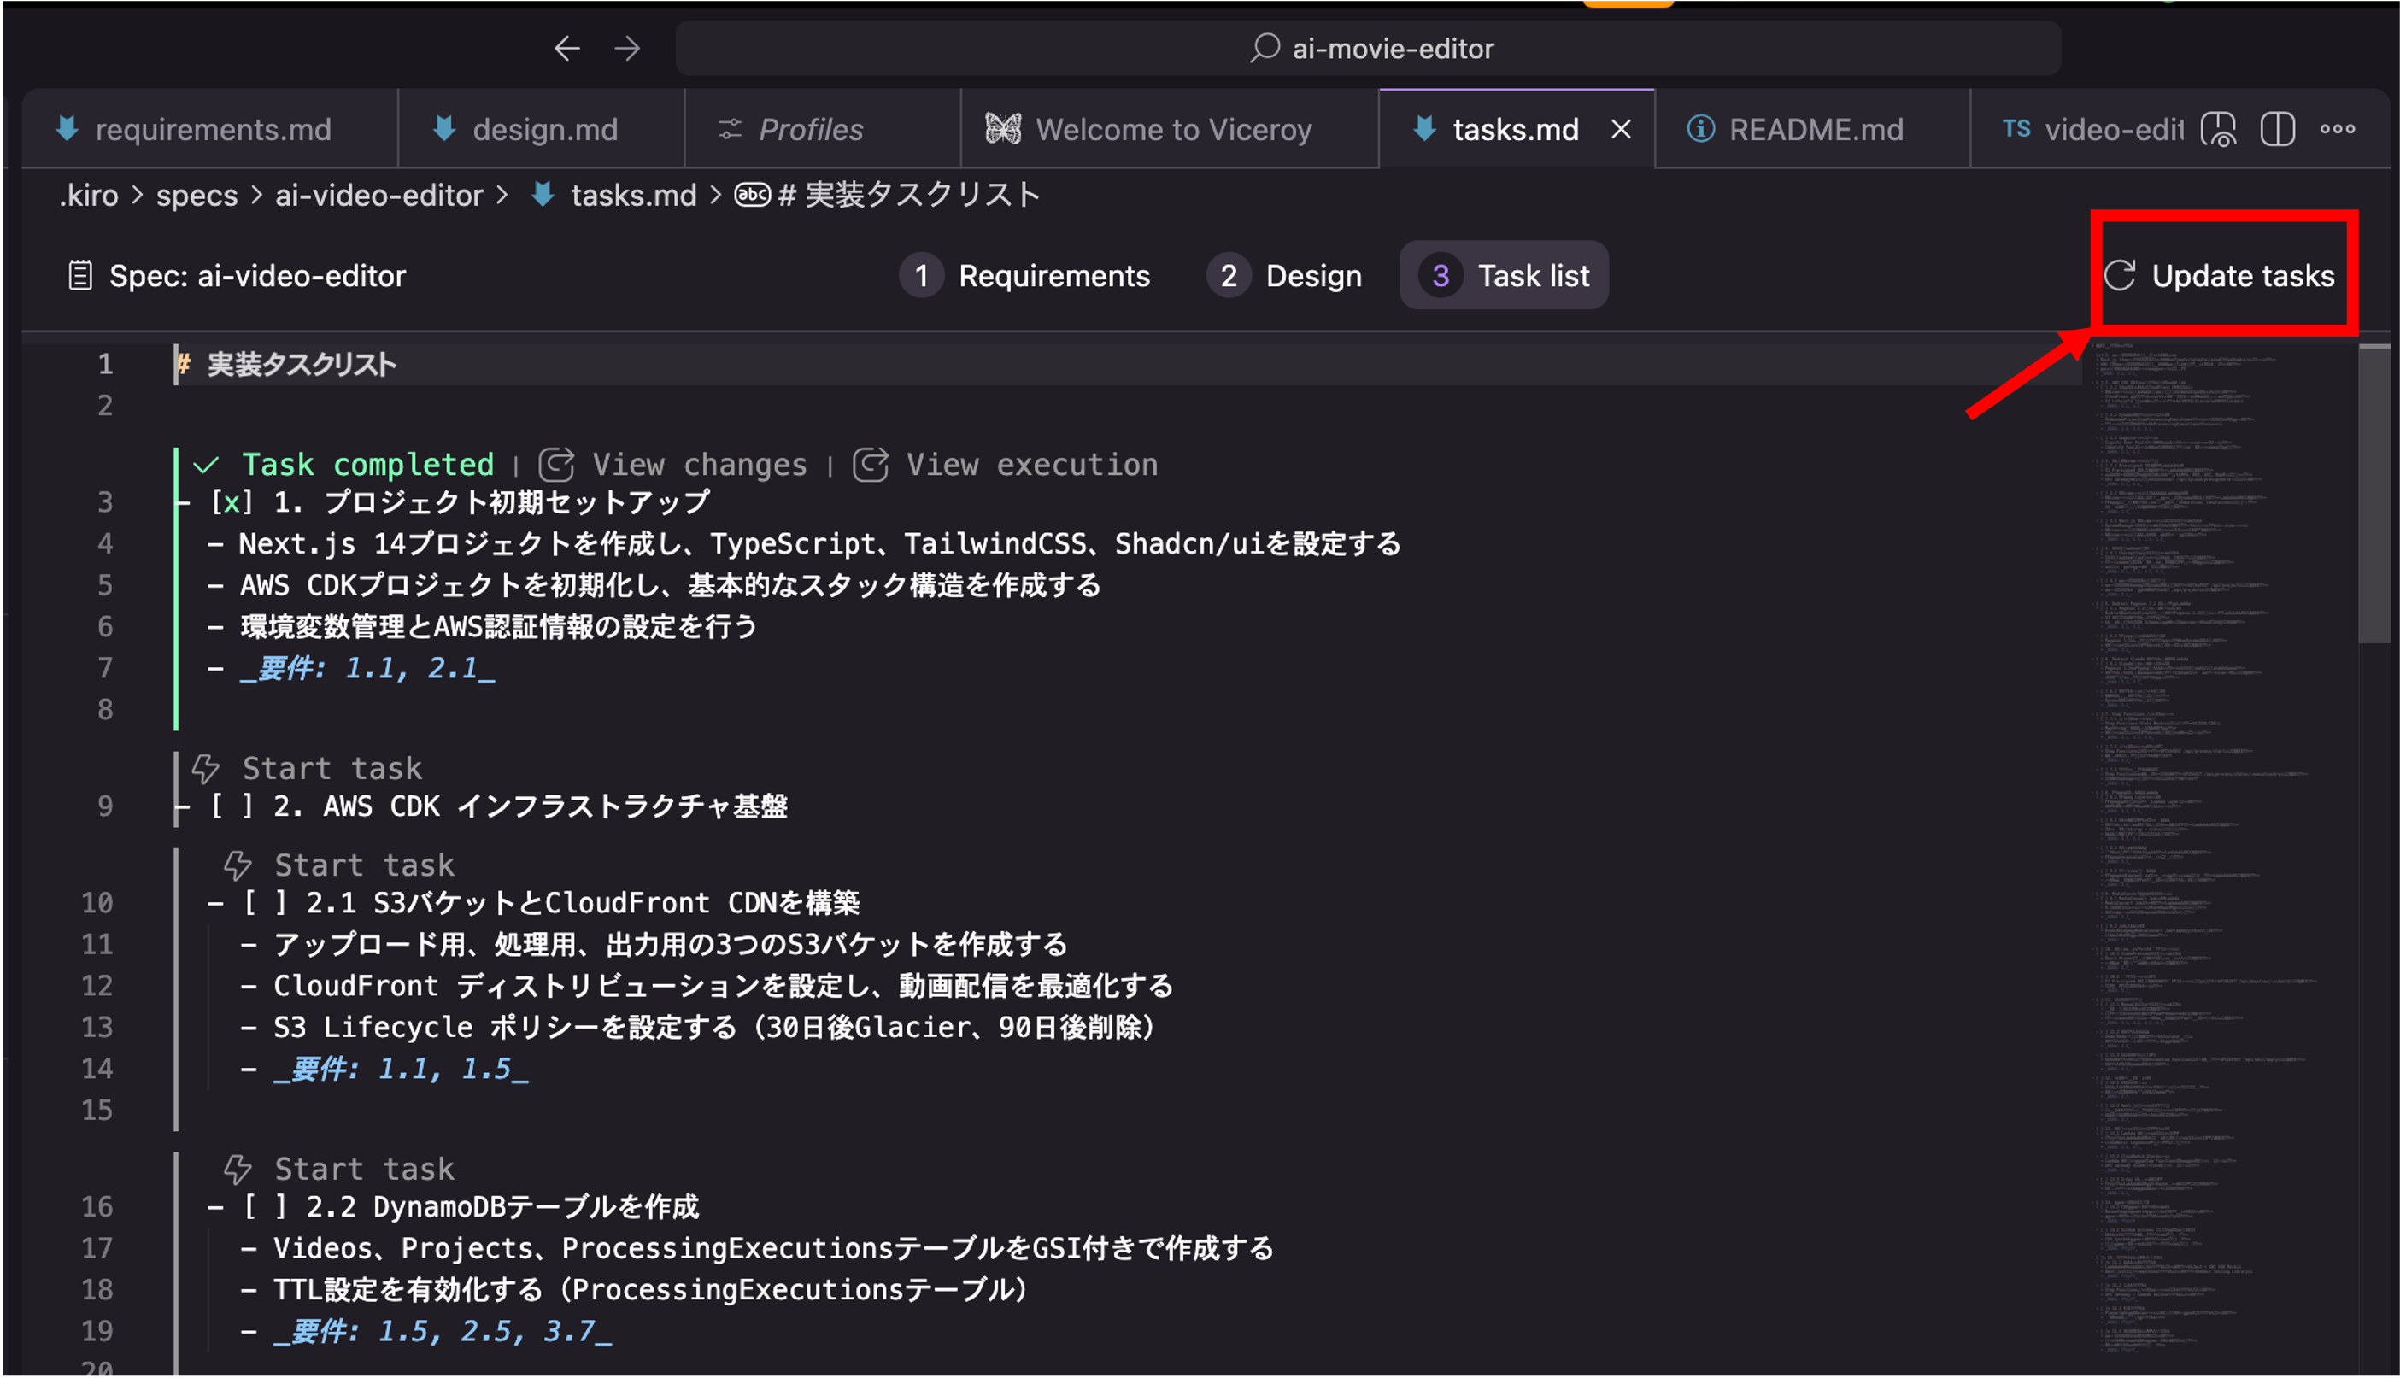This screenshot has width=2400, height=1378.
Task: Click the Spec ai-video-editor document icon
Action: pyautogui.click(x=80, y=275)
